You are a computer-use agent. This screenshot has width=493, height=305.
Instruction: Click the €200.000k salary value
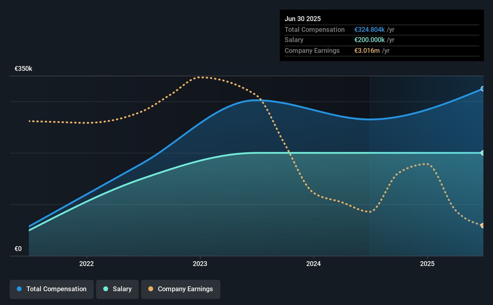pyautogui.click(x=370, y=40)
